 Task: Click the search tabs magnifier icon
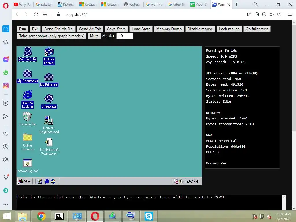click(x=256, y=4)
